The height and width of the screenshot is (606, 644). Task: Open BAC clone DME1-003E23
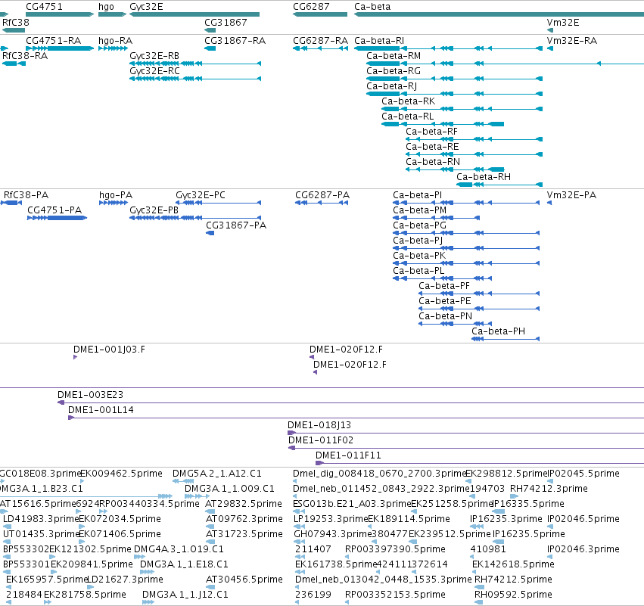click(90, 395)
